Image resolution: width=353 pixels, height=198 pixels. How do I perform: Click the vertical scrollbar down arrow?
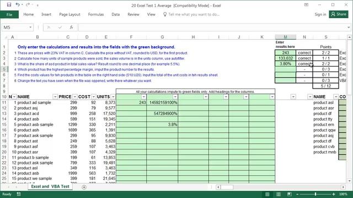(349, 181)
